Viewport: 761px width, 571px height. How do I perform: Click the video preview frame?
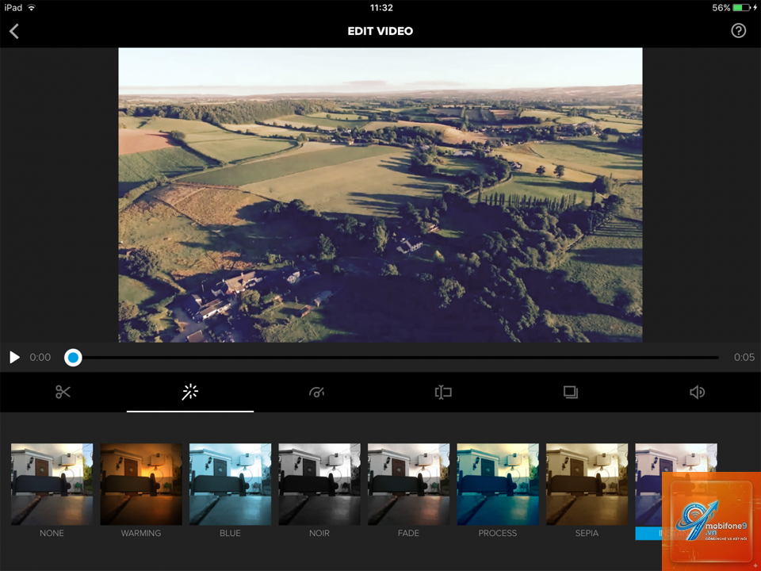click(x=380, y=195)
